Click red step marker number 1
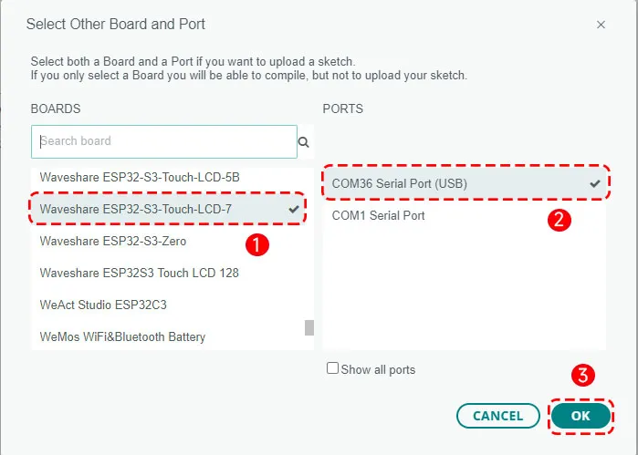 pos(258,244)
